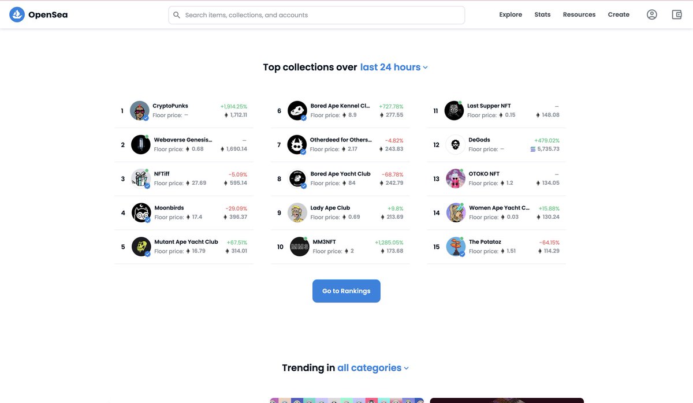Click the Bored Ape Yacht Club avatar

pyautogui.click(x=297, y=179)
